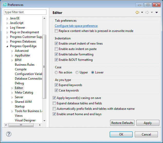The height and width of the screenshot is (143, 163).
Task: Click the horizontal scroll right arrow
Action: coord(40,125)
